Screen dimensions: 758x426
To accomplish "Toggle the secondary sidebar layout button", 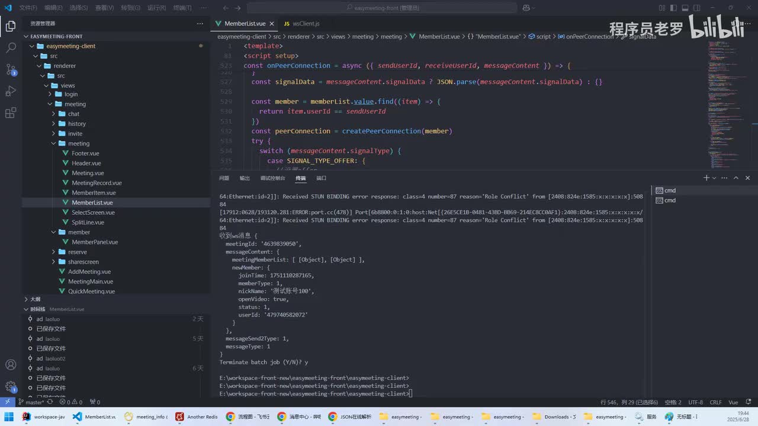I will (x=696, y=8).
